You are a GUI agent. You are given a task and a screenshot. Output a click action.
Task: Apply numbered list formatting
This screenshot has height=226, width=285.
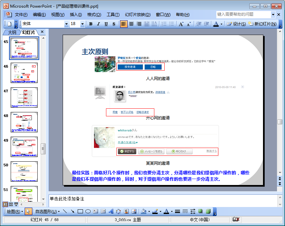[164, 24]
